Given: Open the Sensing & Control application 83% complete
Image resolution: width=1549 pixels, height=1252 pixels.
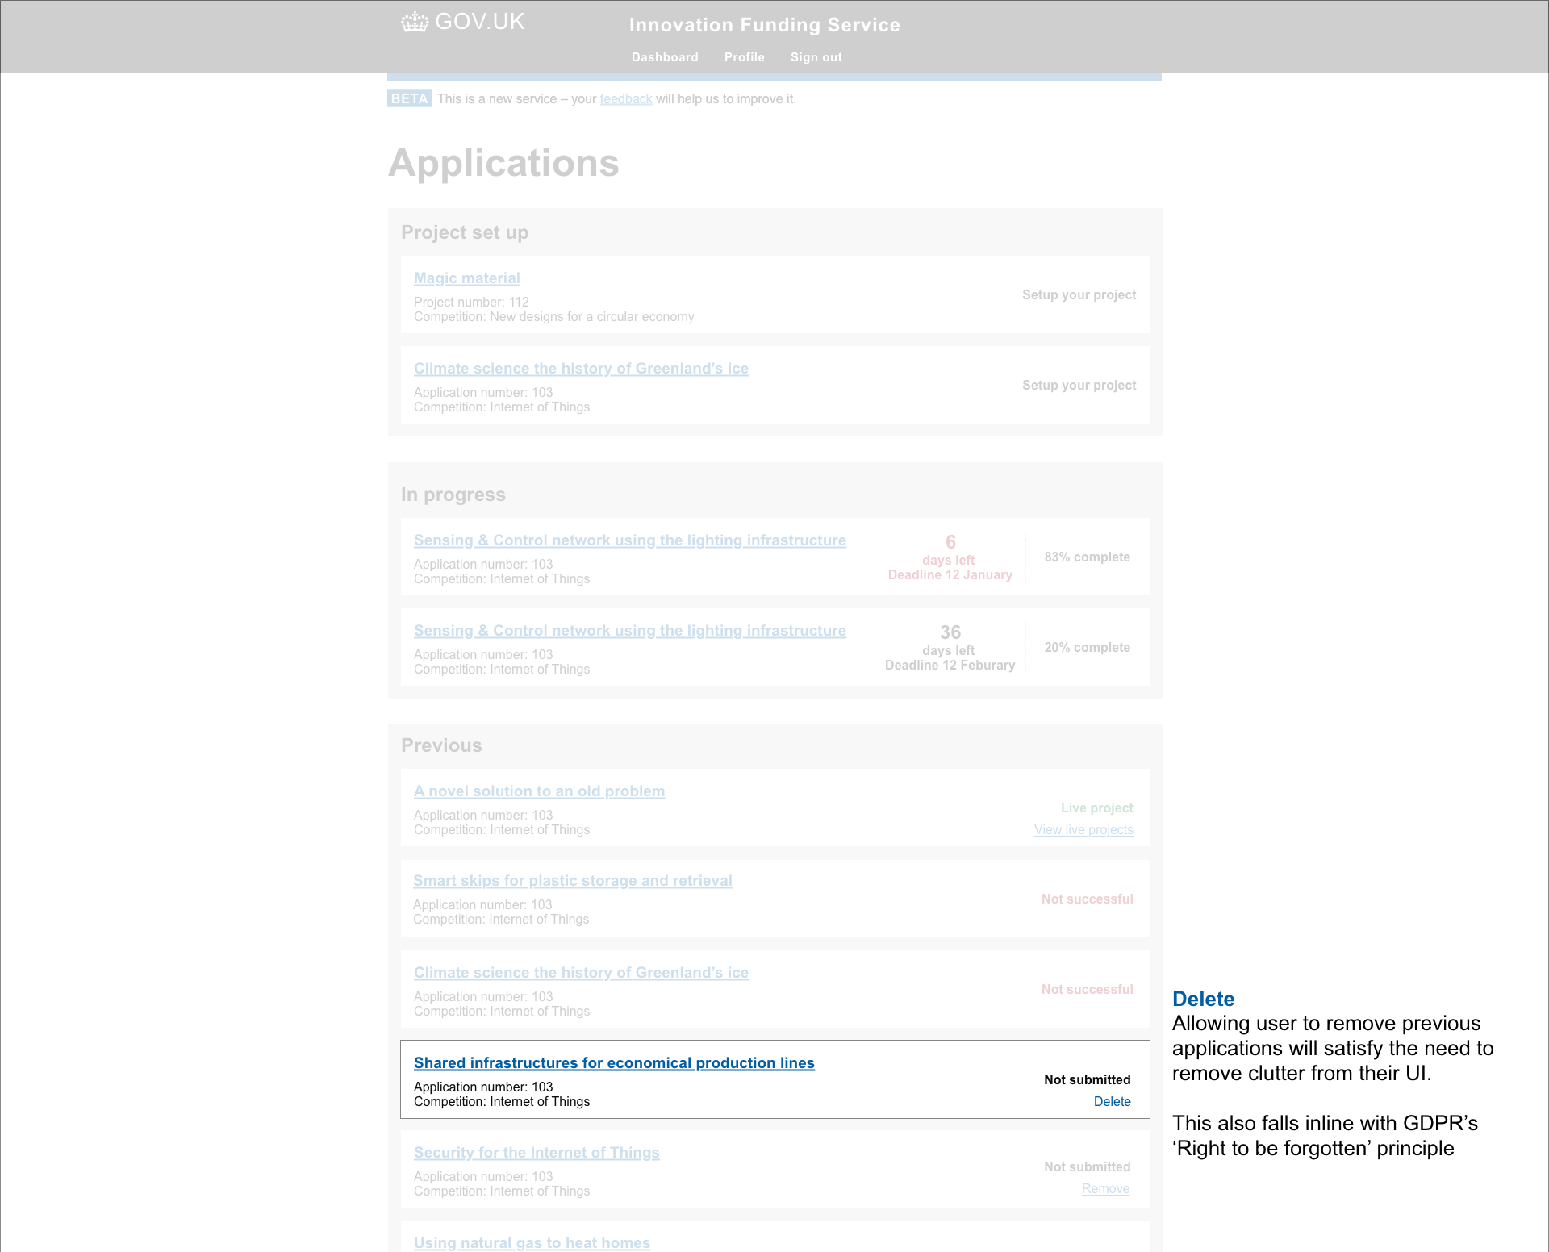Looking at the screenshot, I should (629, 540).
